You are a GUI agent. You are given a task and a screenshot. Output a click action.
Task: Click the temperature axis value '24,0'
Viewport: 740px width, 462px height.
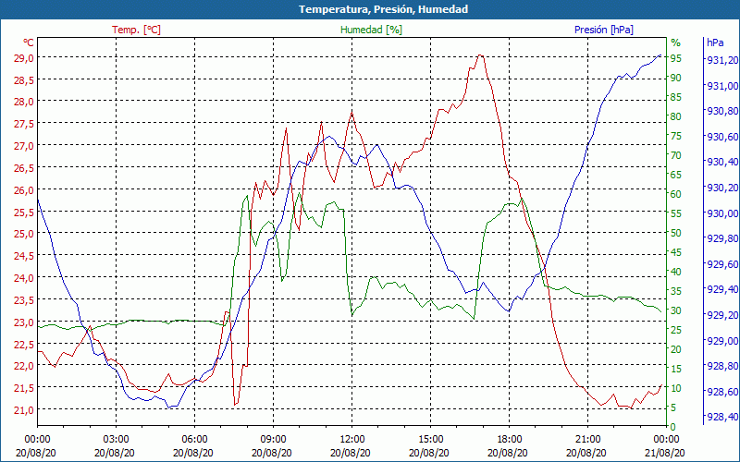click(23, 278)
